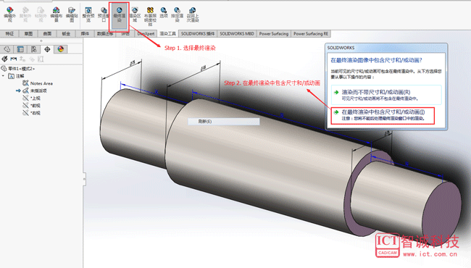Viewport: 471px width, 268px height.
Task: Switch to DisplayManager color-ball panel tab
Action: [x=61, y=49]
